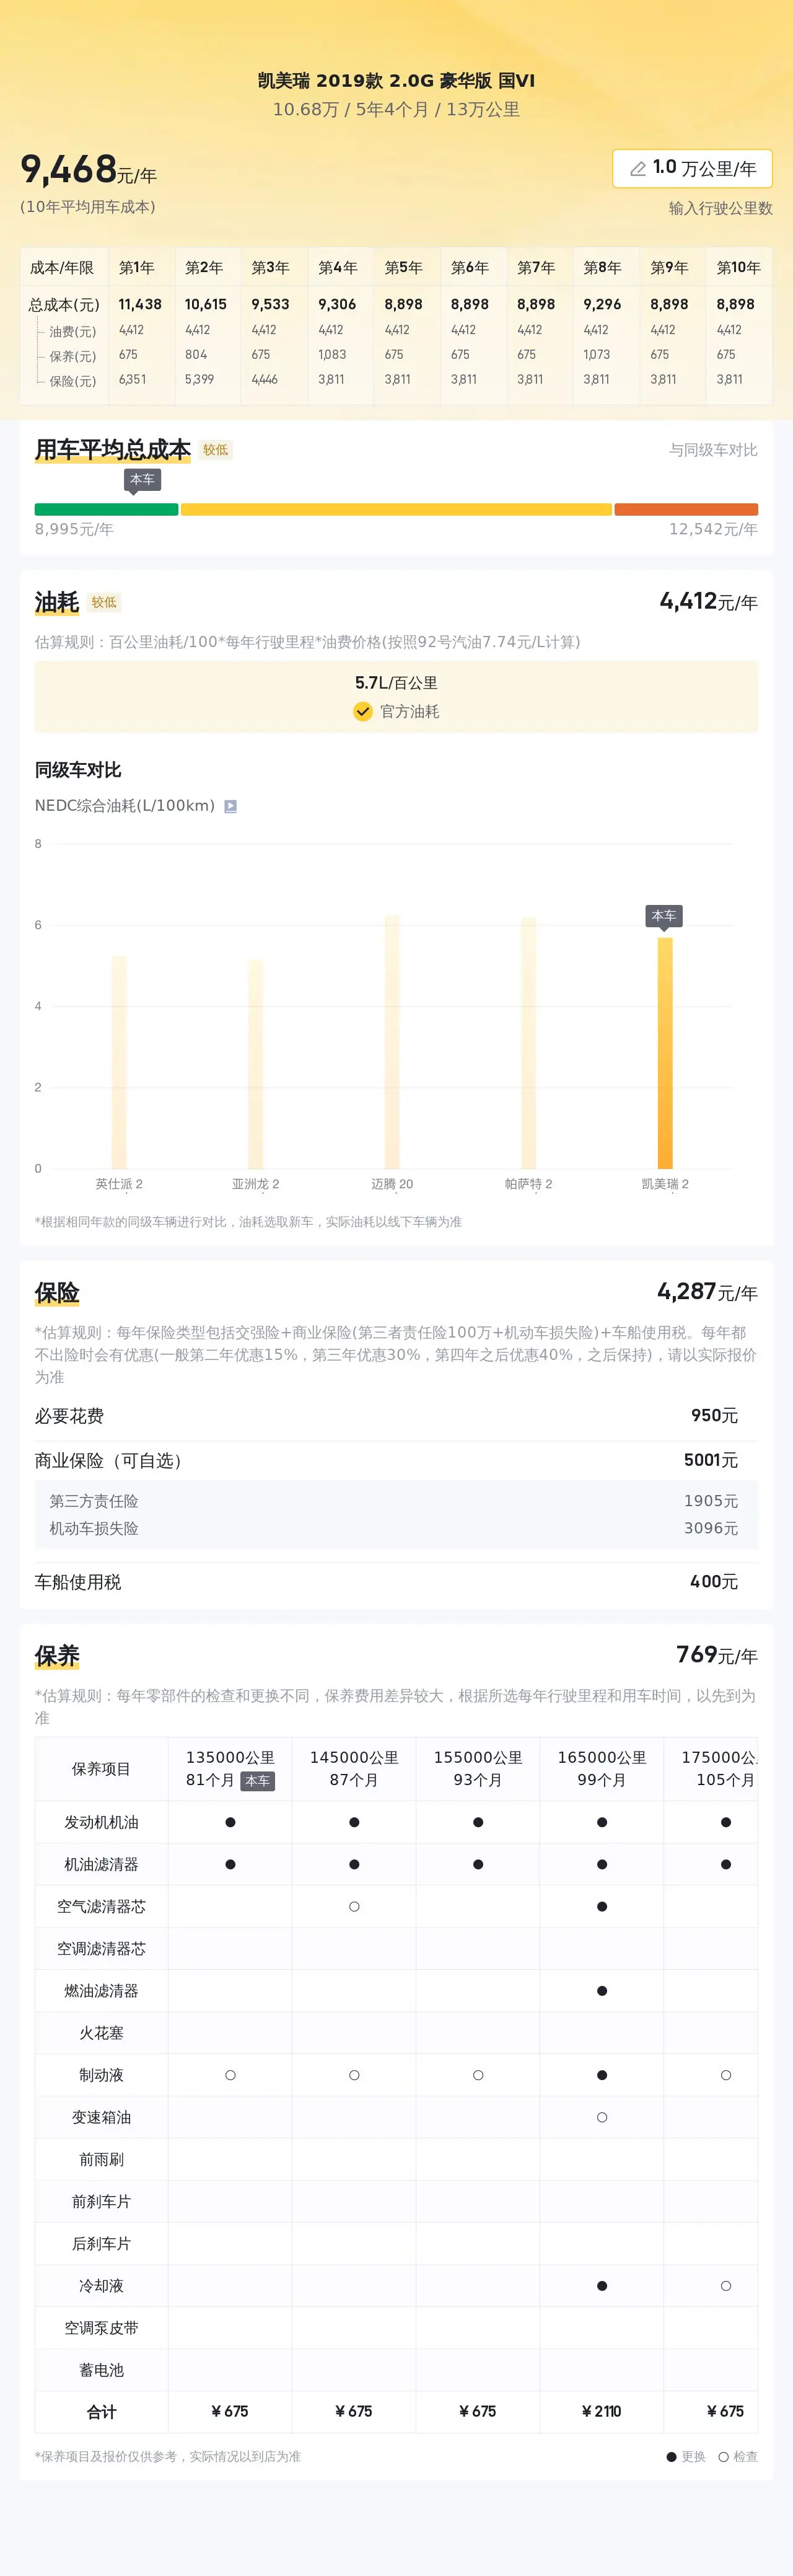The height and width of the screenshot is (2576, 793).
Task: Click the 本车 badge beside 81个月
Action: click(257, 1781)
